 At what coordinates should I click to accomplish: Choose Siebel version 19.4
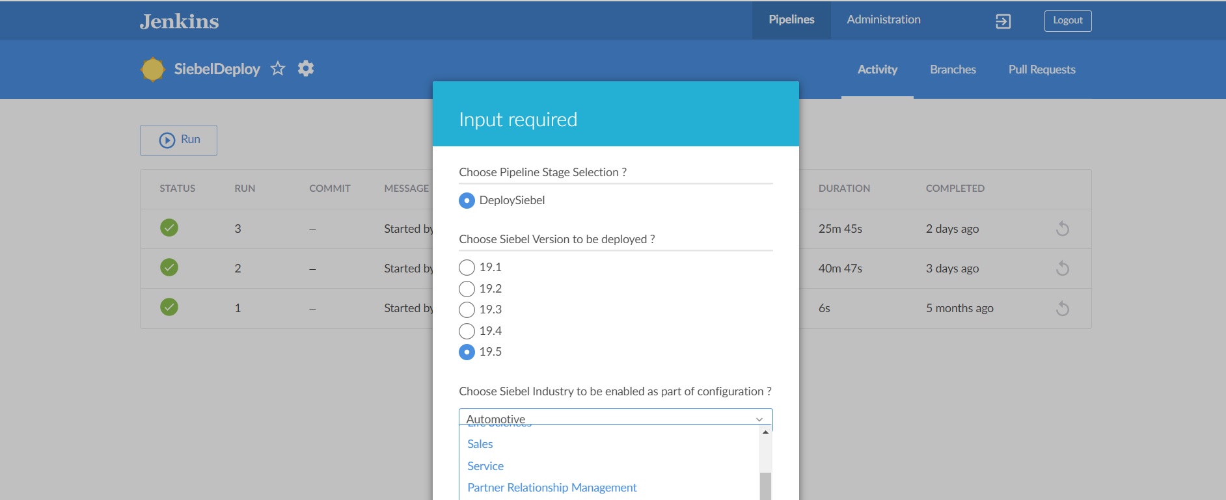pyautogui.click(x=467, y=331)
